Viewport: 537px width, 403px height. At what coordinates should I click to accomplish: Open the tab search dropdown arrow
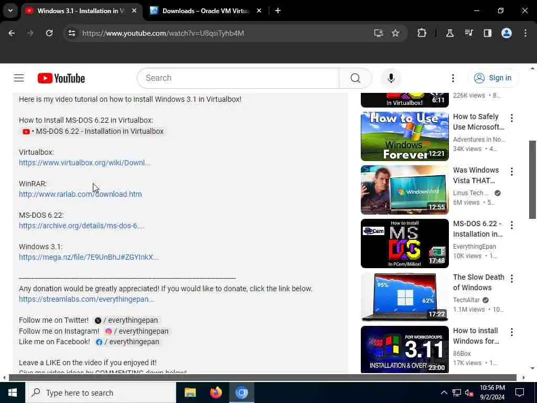(x=10, y=10)
